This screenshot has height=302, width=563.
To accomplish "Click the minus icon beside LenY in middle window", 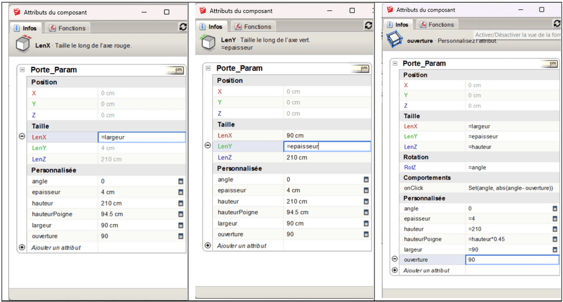I will coord(207,146).
